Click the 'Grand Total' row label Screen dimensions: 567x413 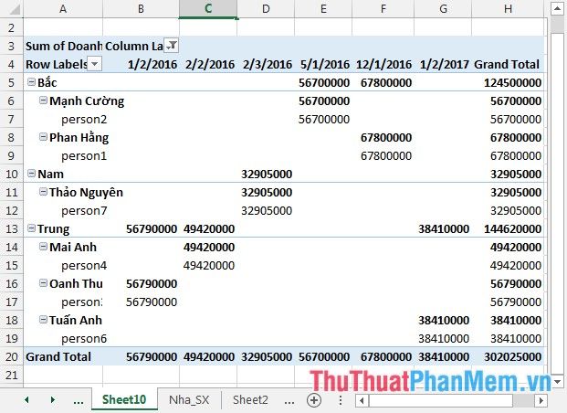pos(63,356)
